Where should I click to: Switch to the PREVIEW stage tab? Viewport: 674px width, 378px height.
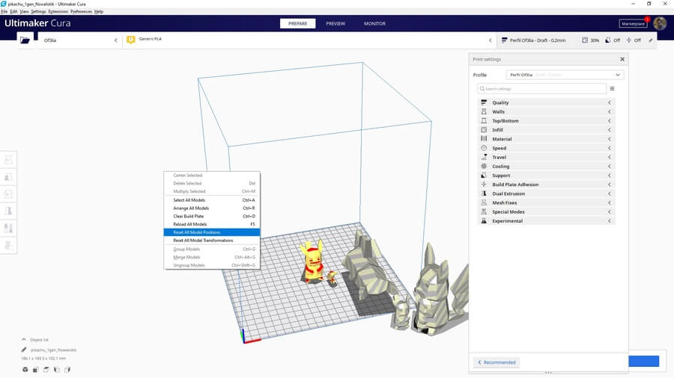coord(336,24)
